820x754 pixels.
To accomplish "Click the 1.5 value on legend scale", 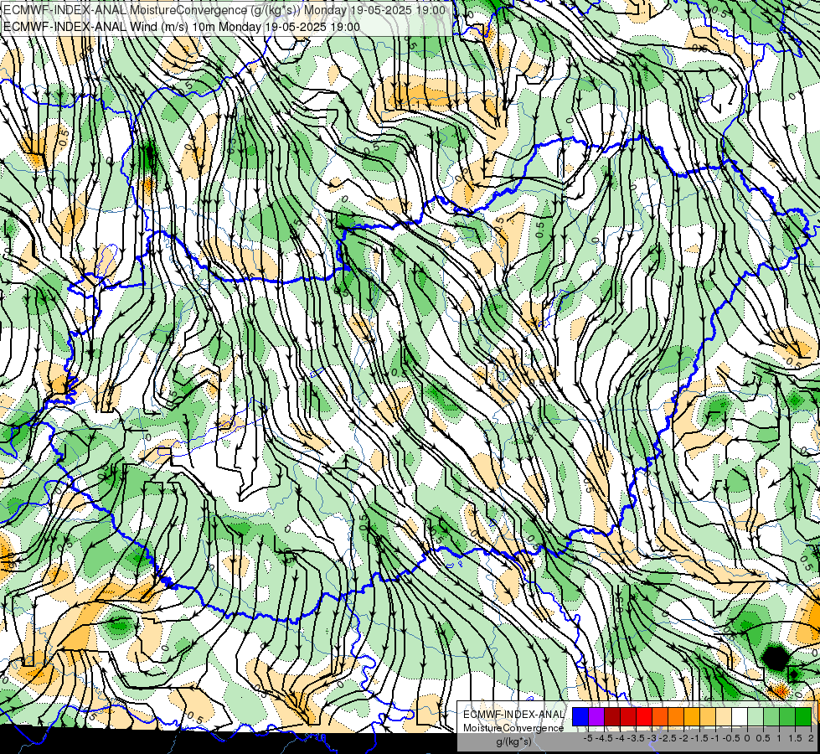I will point(794,738).
